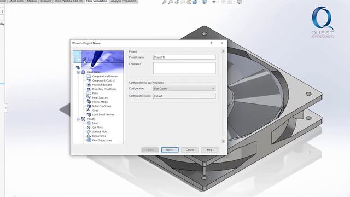Click the wizard Help button
Image resolution: width=350 pixels, height=197 pixels.
pyautogui.click(x=209, y=150)
